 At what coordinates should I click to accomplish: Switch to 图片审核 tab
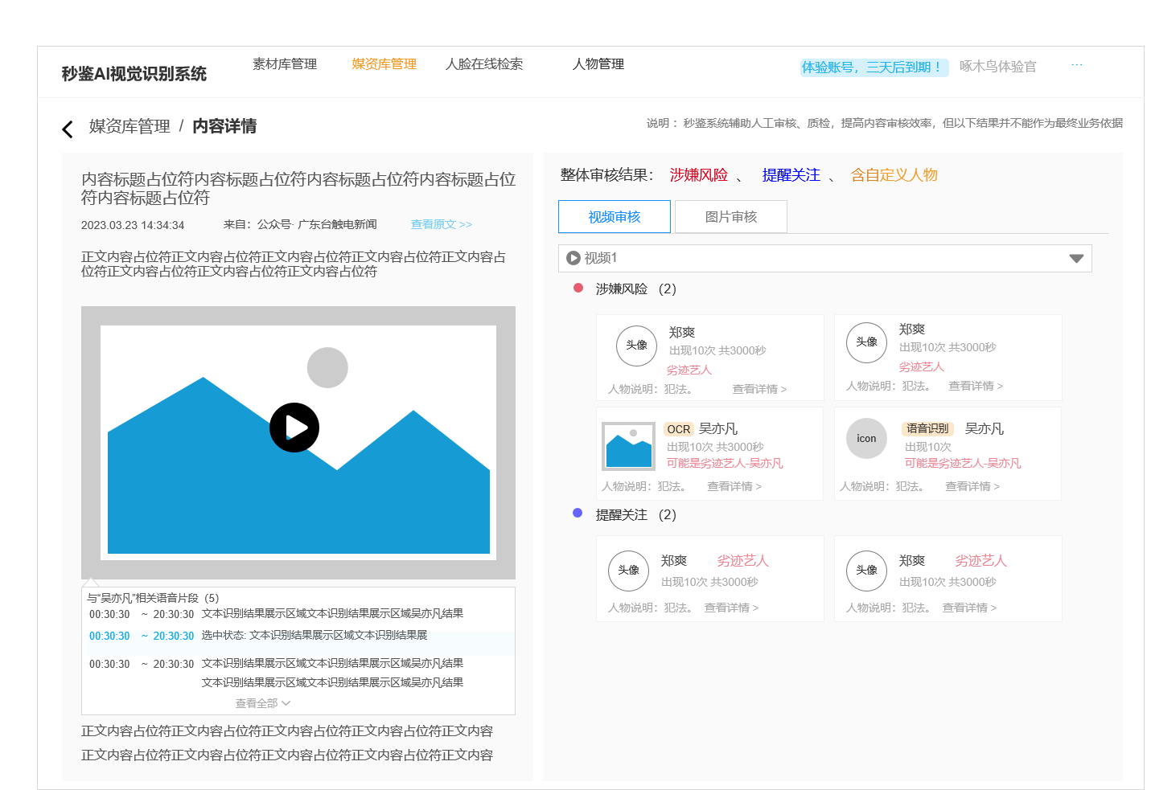(x=731, y=217)
